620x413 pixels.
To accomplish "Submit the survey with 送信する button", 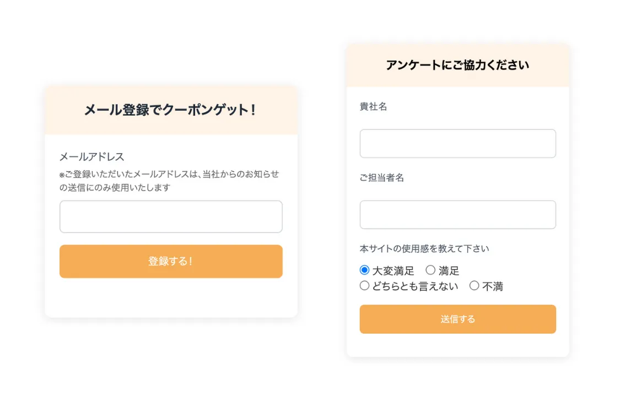I will pos(457,319).
